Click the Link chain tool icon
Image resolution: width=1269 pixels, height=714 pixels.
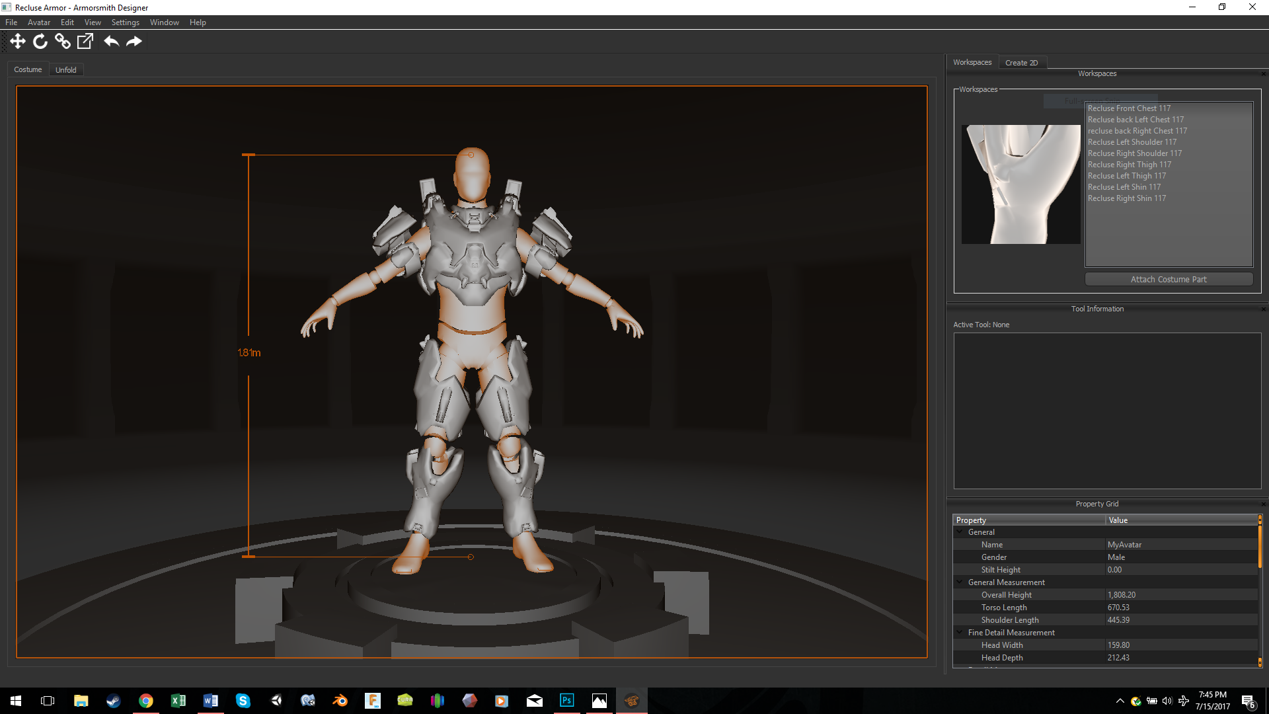tap(63, 42)
